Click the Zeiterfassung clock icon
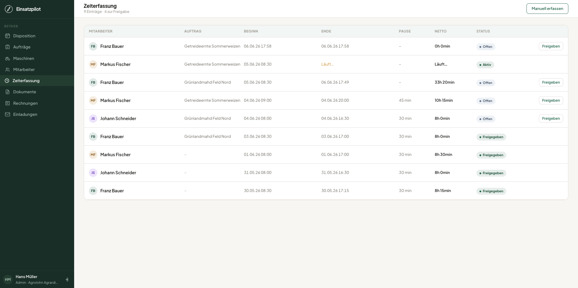578x288 pixels. (7, 81)
